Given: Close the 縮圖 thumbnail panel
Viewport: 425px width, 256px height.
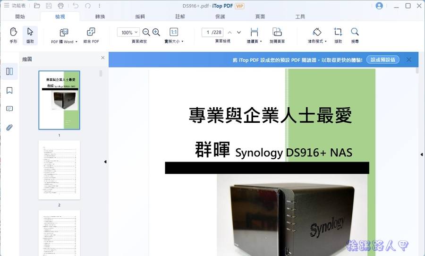Looking at the screenshot, I should click(103, 58).
